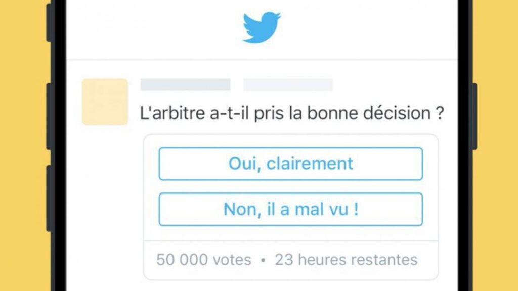The height and width of the screenshot is (291, 518).
Task: Open the yellow profile avatar placeholder
Action: tap(105, 102)
